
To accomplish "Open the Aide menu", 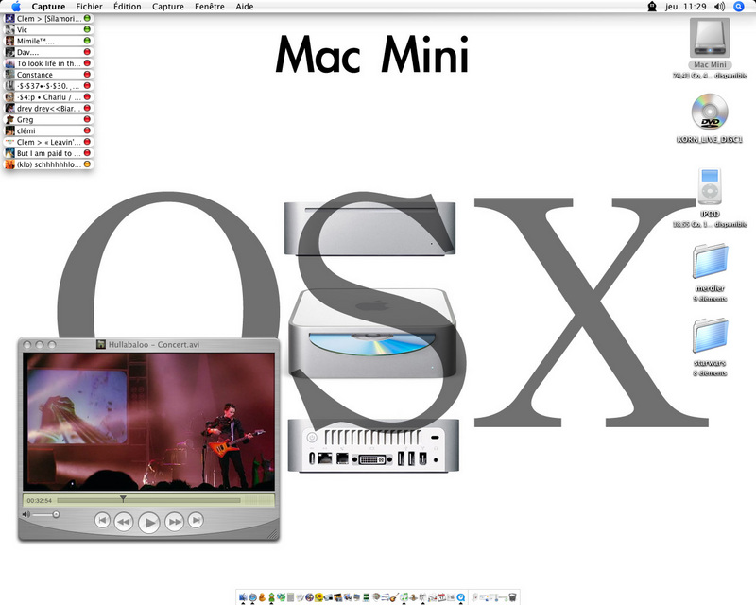I will click(x=245, y=7).
